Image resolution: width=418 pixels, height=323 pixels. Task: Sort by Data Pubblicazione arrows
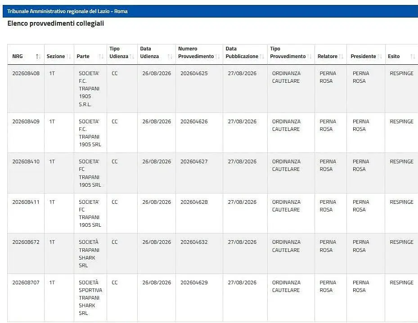(262, 56)
